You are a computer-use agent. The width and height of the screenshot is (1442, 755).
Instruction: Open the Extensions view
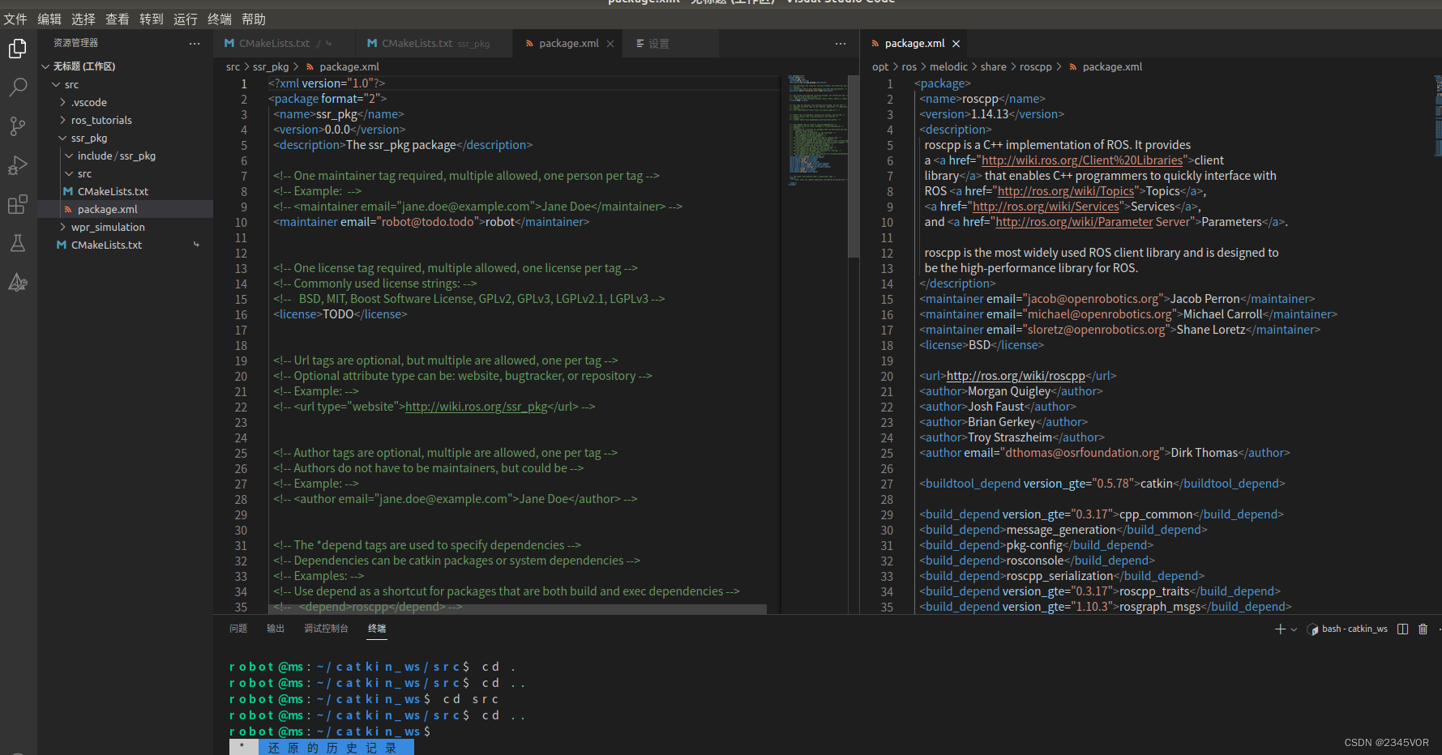click(18, 204)
